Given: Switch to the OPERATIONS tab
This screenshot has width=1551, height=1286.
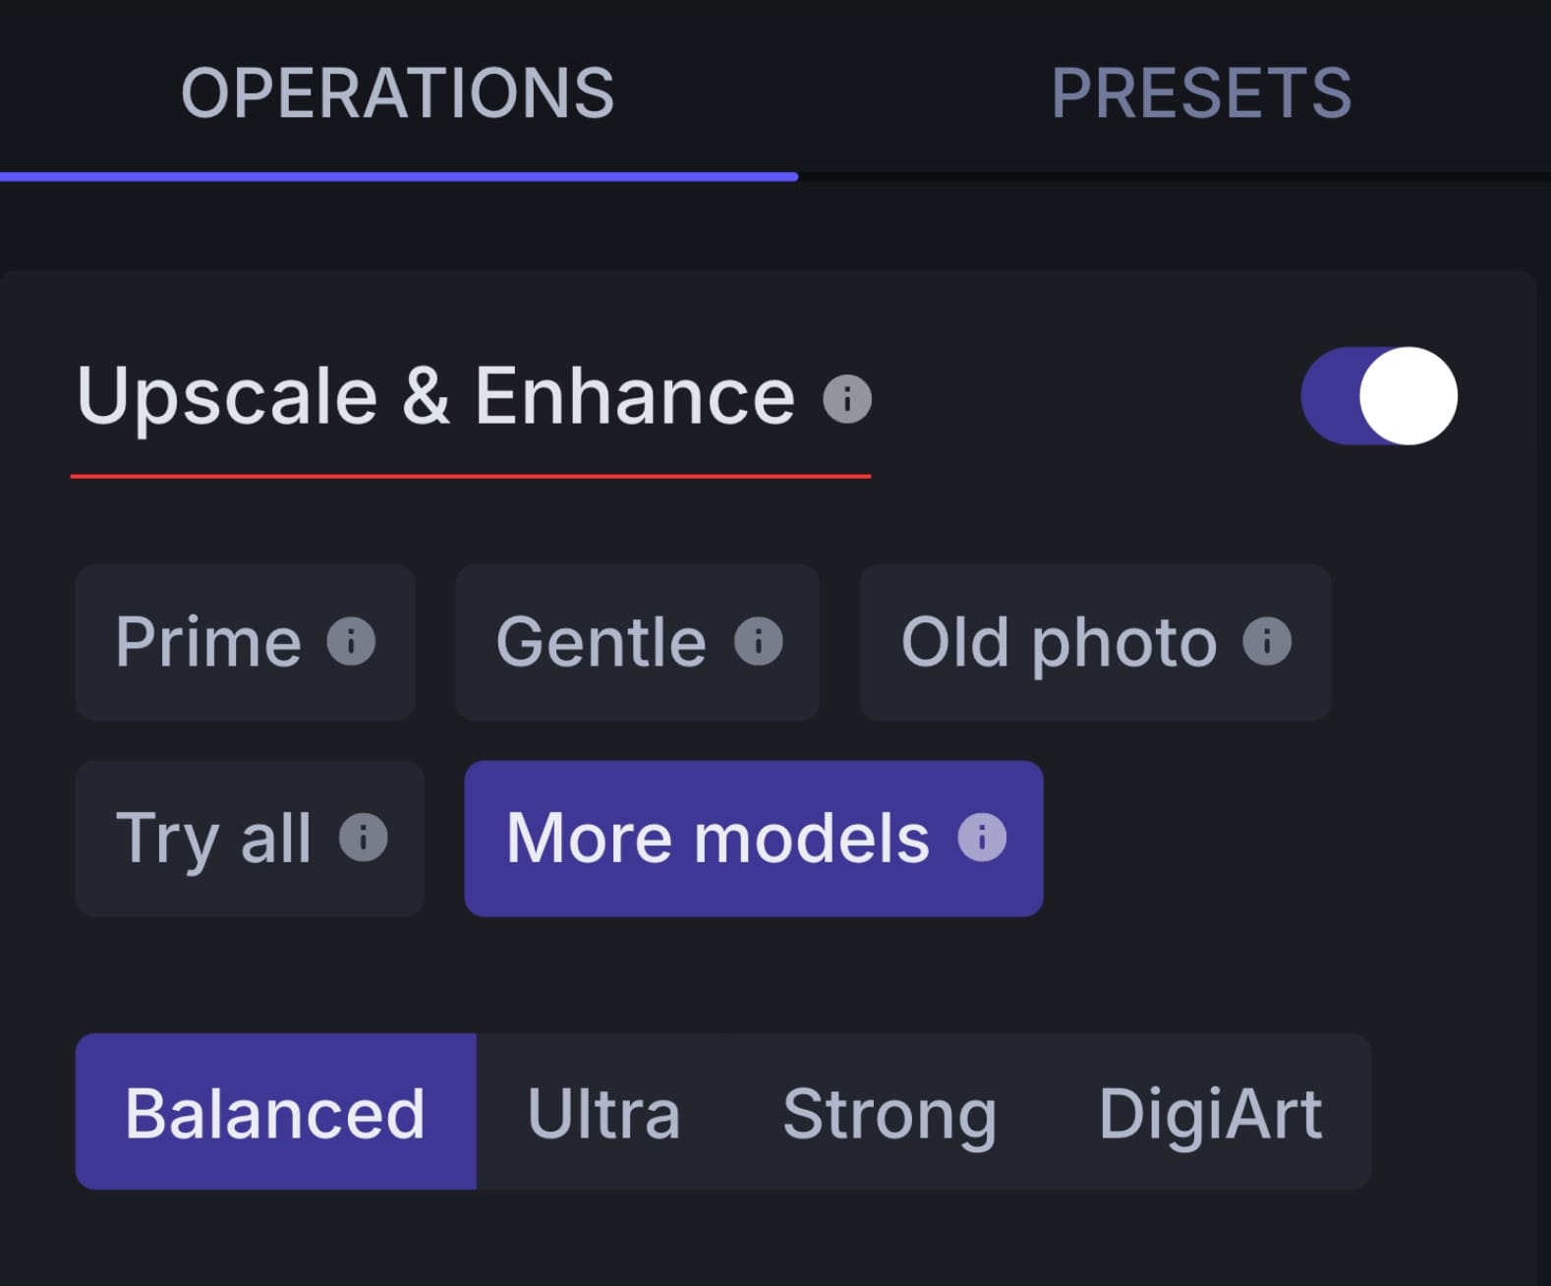Looking at the screenshot, I should [x=398, y=93].
